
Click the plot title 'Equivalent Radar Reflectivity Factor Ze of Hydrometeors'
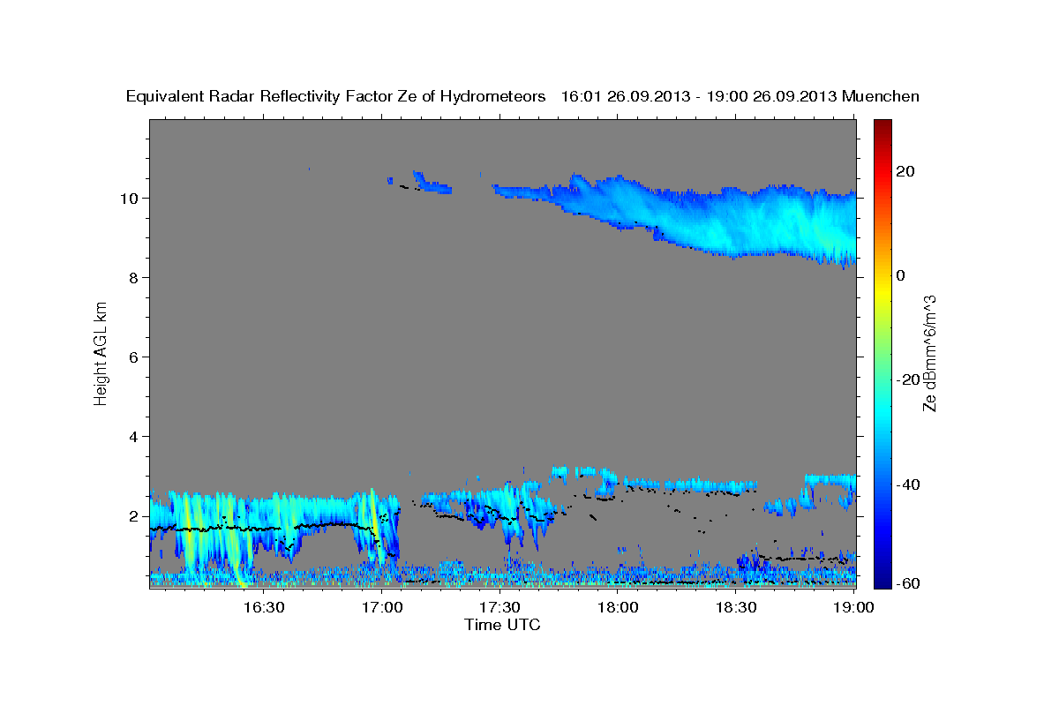coord(336,96)
